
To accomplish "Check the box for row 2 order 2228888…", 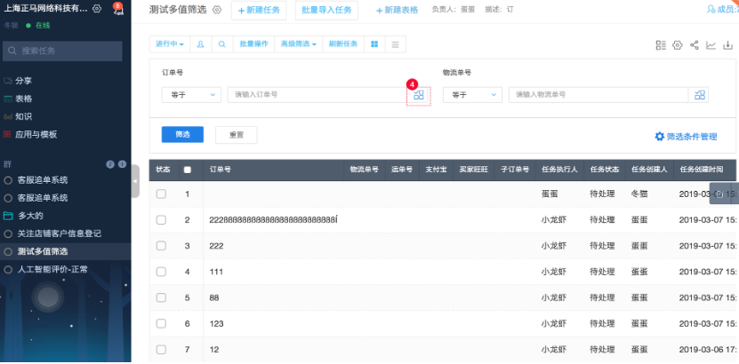I will point(161,219).
